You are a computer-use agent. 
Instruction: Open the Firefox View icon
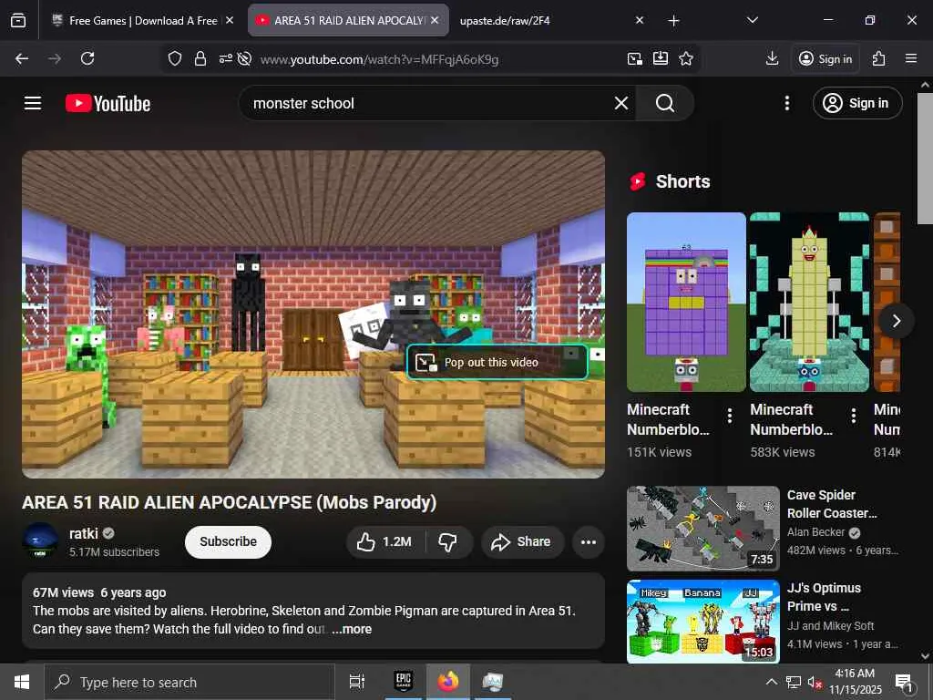(x=18, y=20)
